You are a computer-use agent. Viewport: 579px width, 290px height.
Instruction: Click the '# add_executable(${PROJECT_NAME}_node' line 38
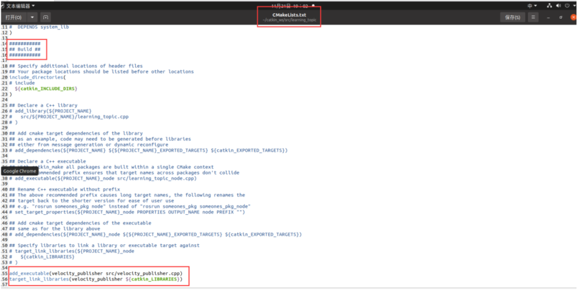point(103,178)
